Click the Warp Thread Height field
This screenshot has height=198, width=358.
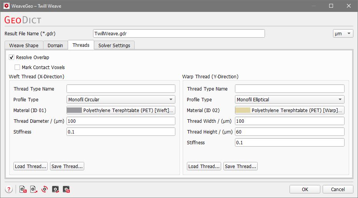(290, 132)
